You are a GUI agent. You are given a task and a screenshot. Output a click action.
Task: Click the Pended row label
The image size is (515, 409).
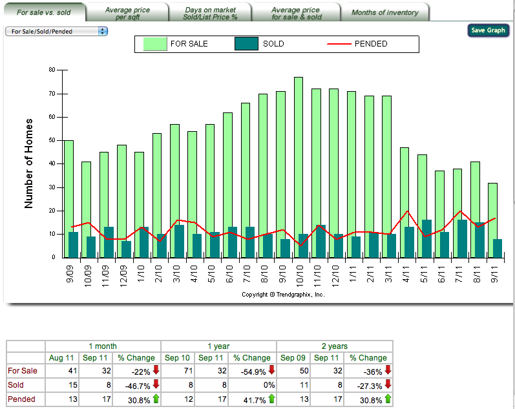[x=21, y=399]
